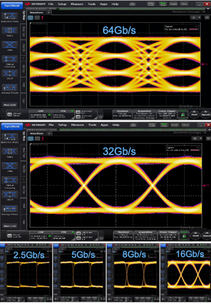
Task: Click Auto Scale button in upper window
Action: tap(151, 4)
